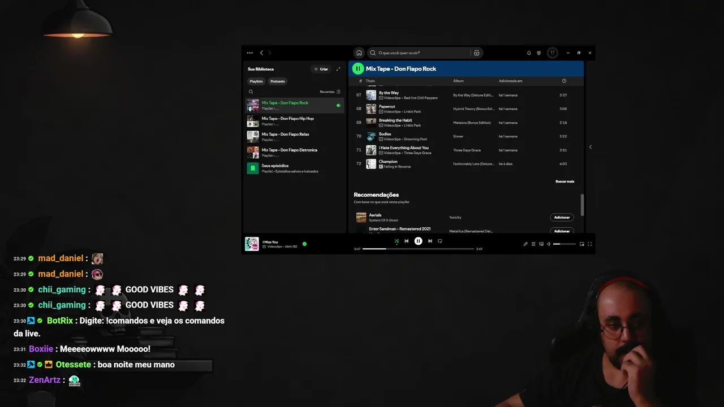Open Mix Tape - Don Fiapo Eletronica playlist

click(x=295, y=153)
